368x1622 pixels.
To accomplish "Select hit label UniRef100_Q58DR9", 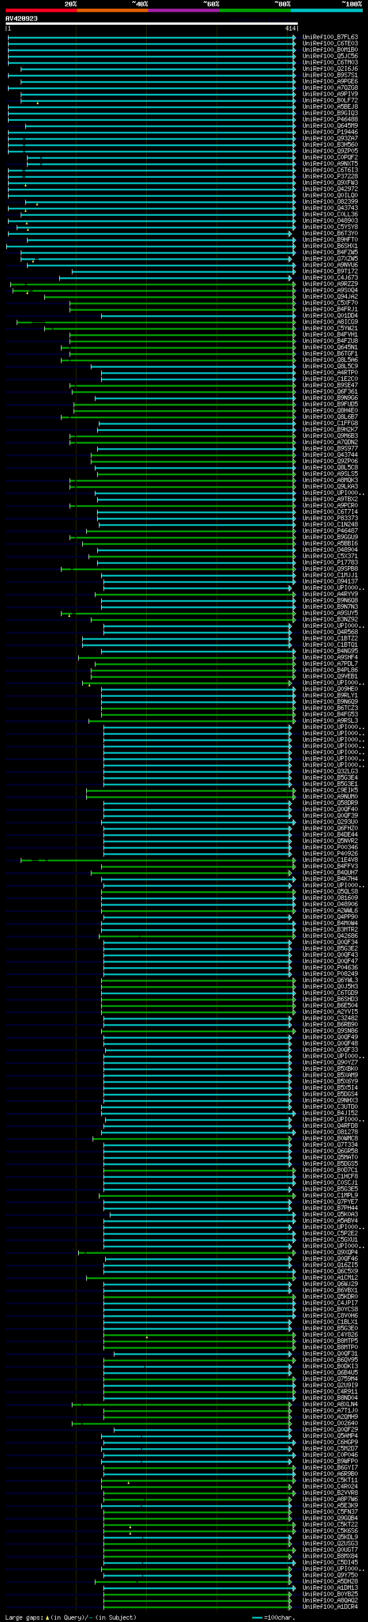I will pyautogui.click(x=330, y=803).
